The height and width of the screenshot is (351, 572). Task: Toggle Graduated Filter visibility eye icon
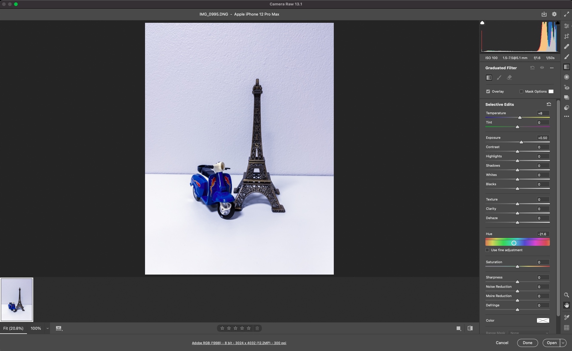pos(542,68)
